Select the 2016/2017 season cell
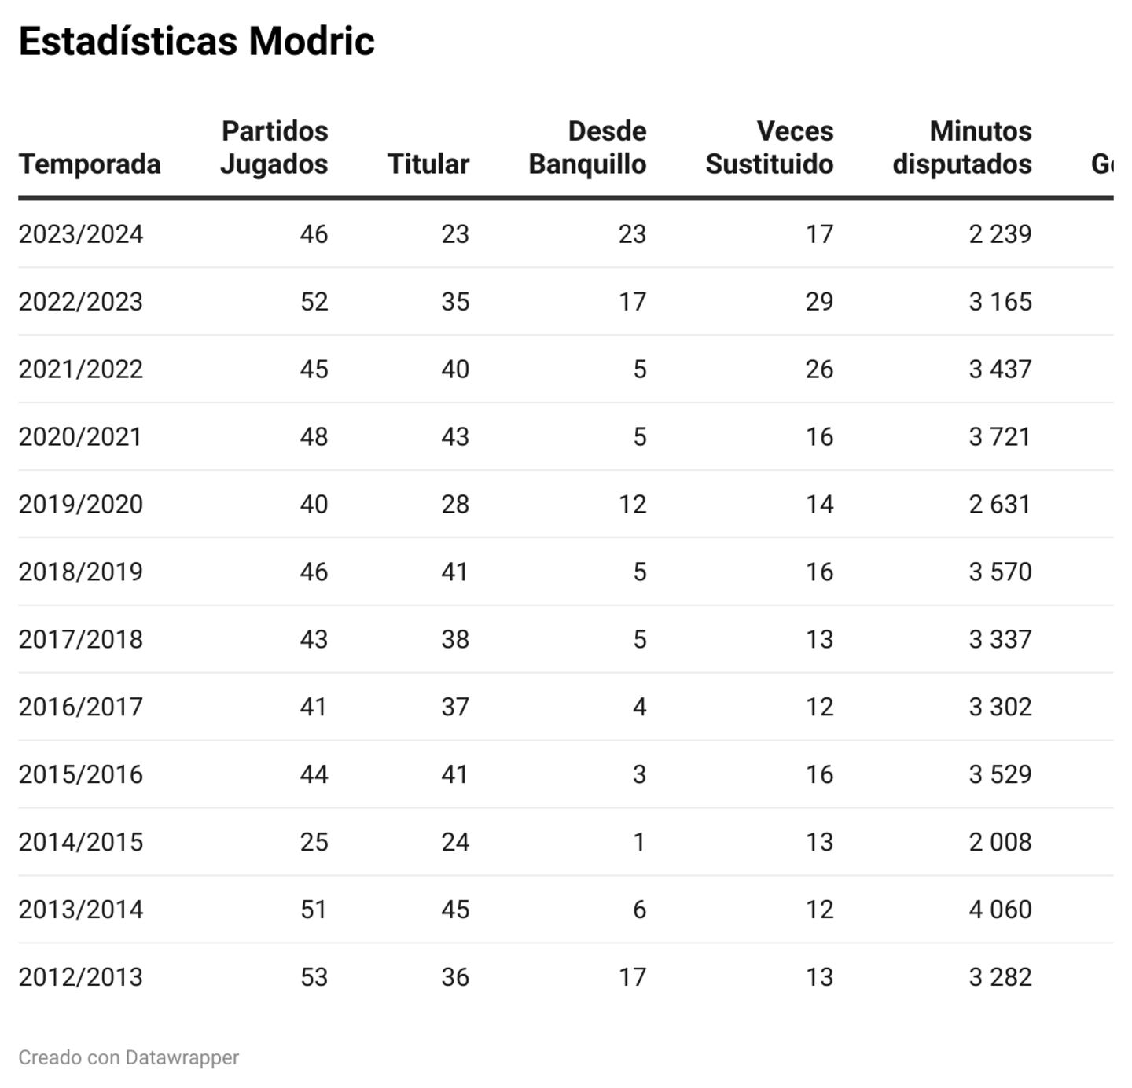The image size is (1132, 1088). pos(81,707)
